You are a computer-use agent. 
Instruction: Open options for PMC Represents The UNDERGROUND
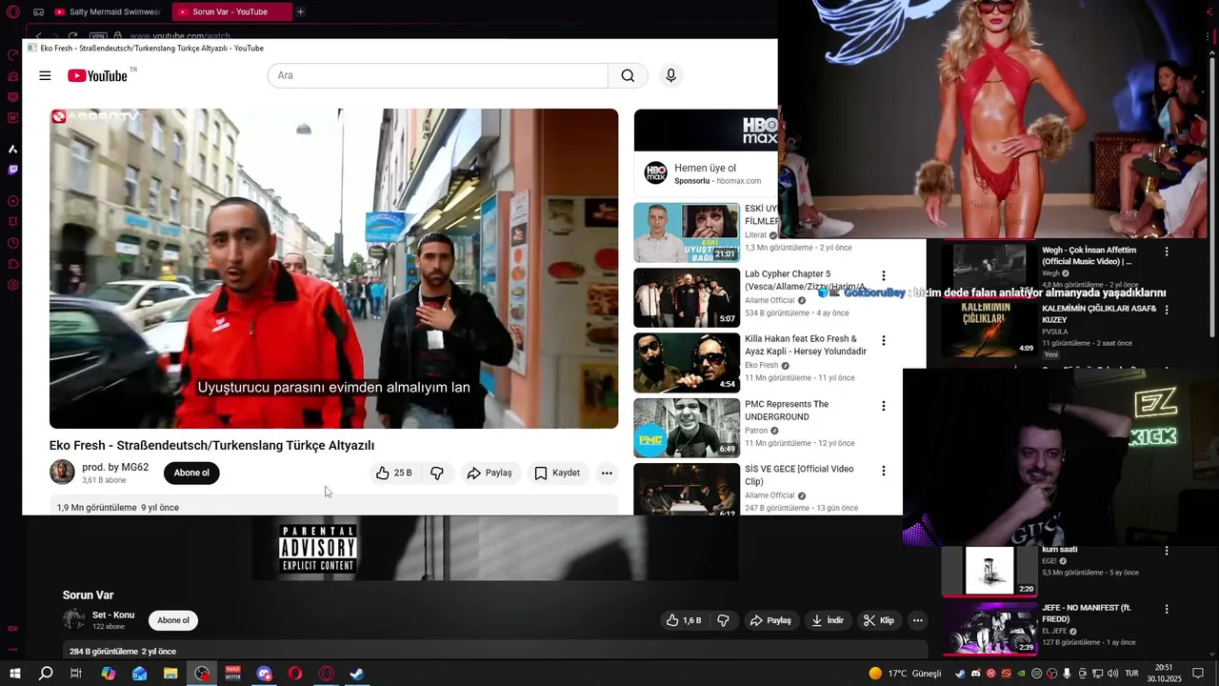883,406
